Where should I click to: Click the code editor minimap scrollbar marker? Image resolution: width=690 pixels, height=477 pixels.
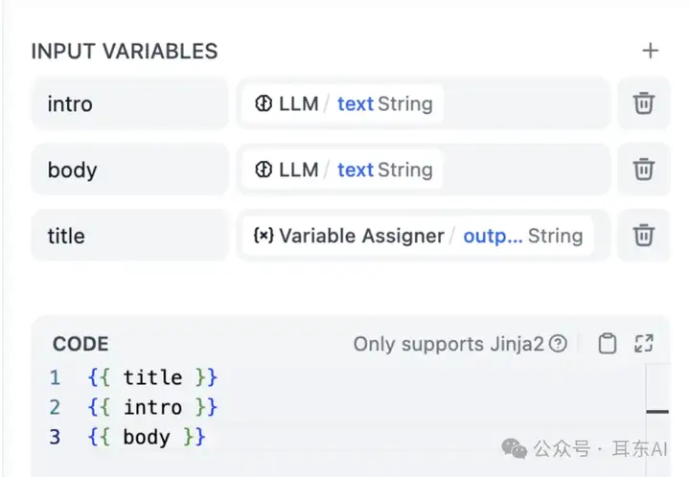[x=657, y=412]
